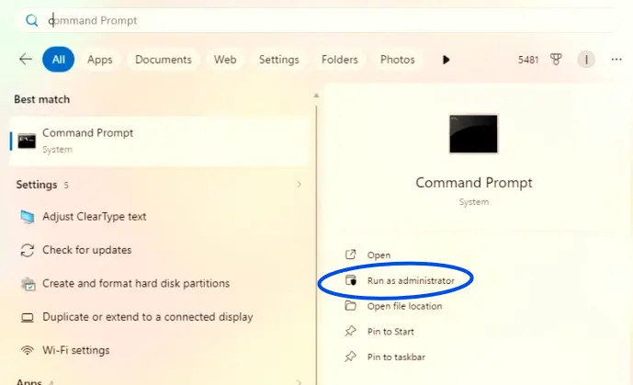633x385 pixels.
Task: Go back with the left arrow
Action: (x=26, y=60)
